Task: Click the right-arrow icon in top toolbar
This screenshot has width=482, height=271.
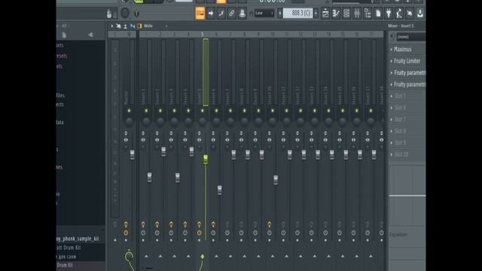Action: 211,14
